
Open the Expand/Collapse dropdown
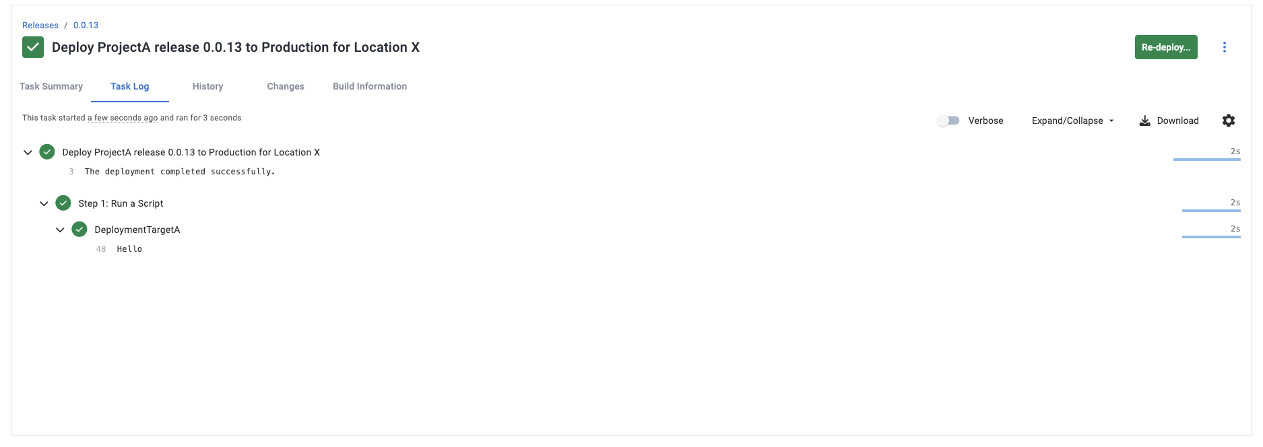point(1073,121)
